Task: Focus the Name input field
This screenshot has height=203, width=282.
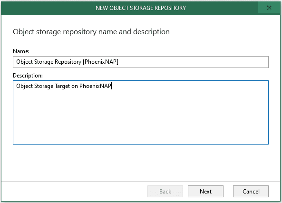Action: [141, 62]
